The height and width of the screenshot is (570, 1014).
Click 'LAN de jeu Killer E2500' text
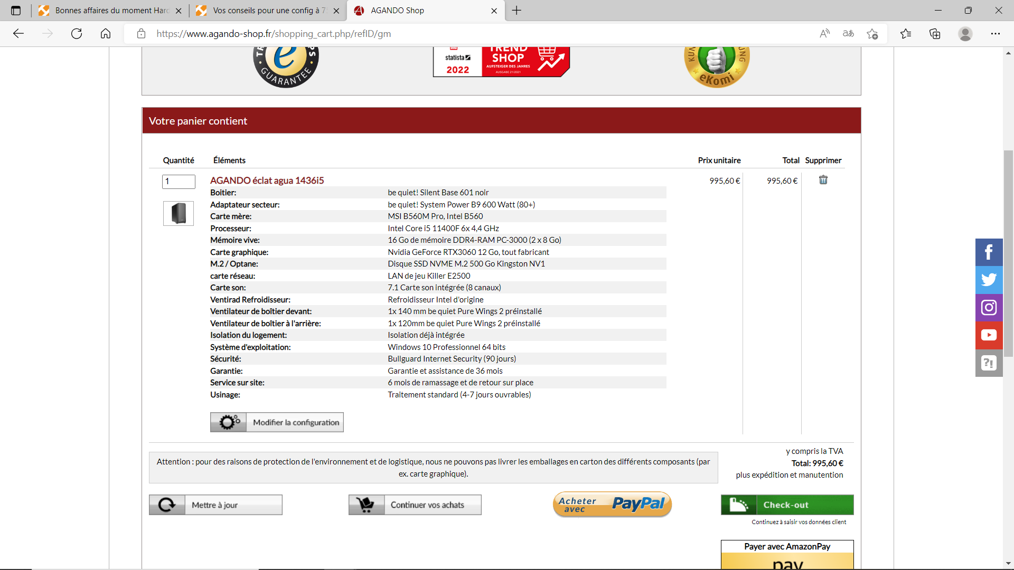tap(429, 276)
